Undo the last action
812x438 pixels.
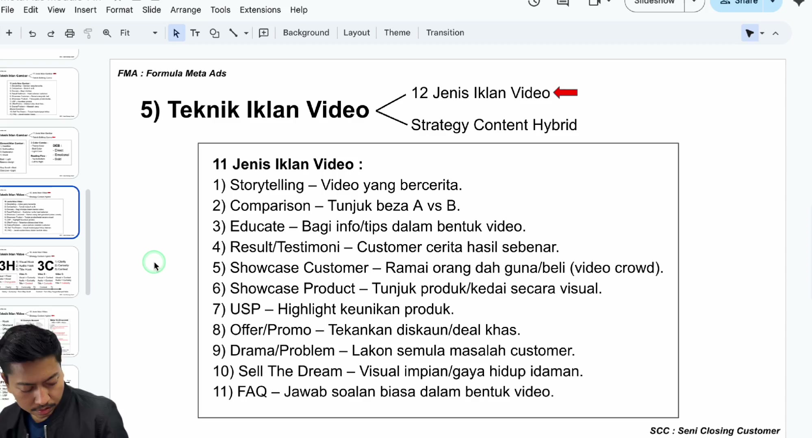[32, 33]
